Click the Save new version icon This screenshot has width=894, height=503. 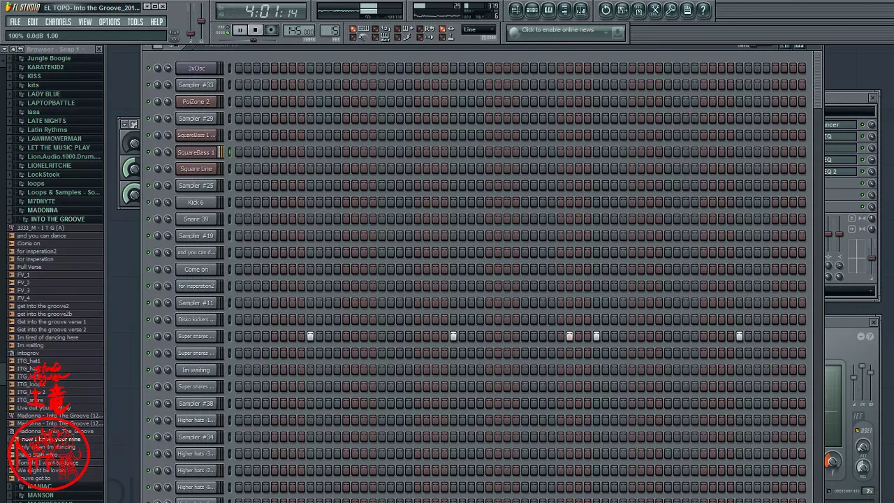click(x=622, y=10)
